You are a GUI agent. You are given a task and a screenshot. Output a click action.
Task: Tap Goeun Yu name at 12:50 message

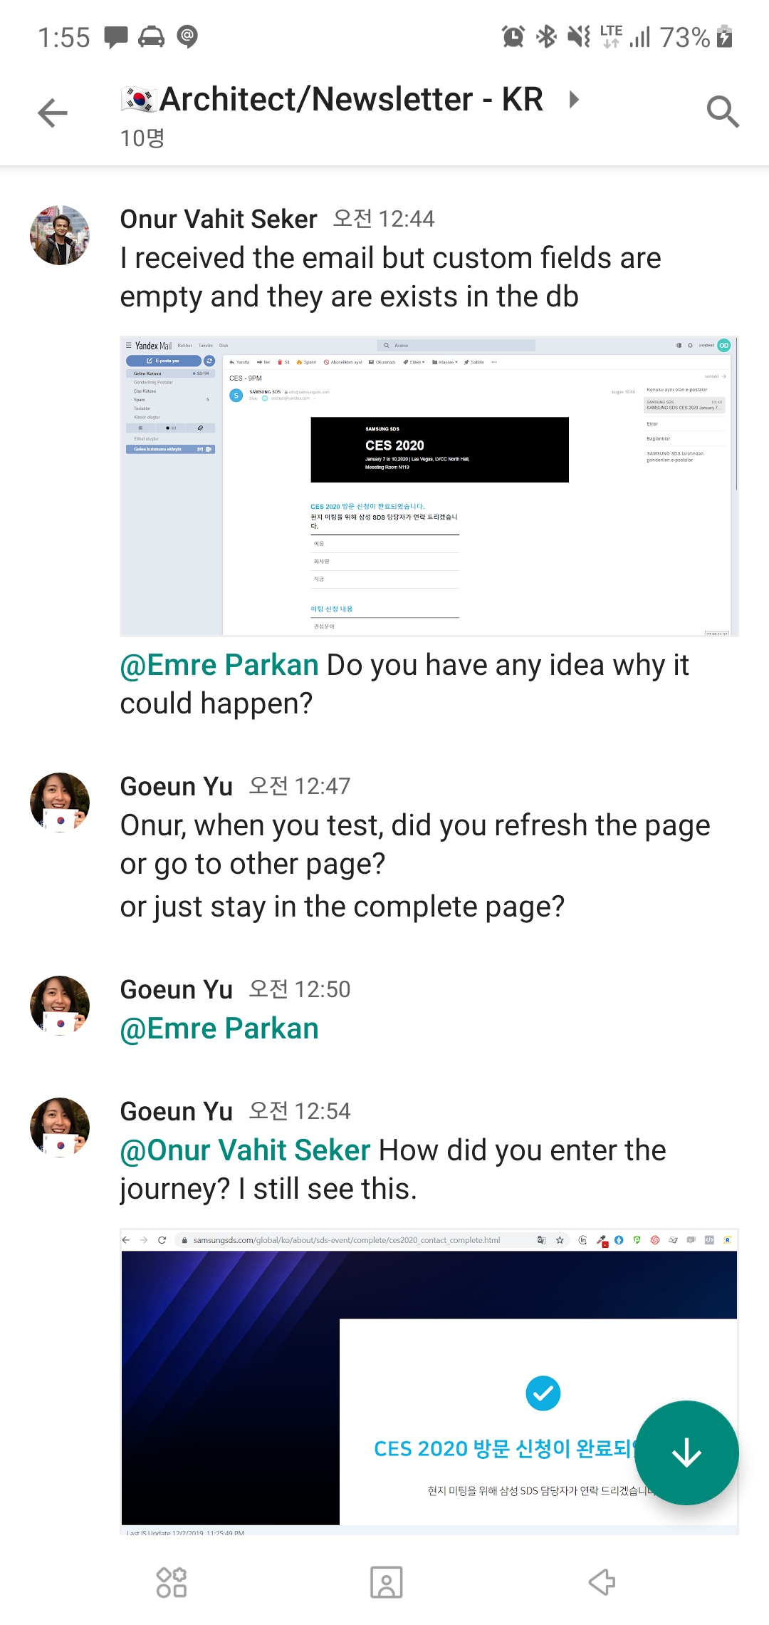(x=177, y=989)
